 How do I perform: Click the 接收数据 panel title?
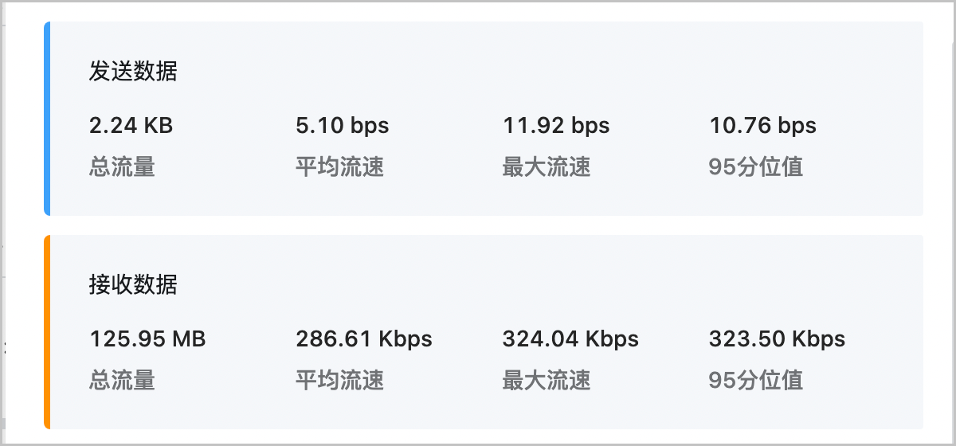pos(133,285)
